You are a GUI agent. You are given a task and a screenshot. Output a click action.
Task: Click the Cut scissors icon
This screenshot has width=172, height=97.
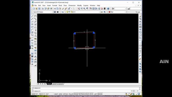tap(55, 9)
